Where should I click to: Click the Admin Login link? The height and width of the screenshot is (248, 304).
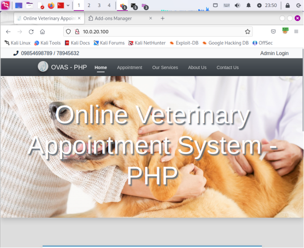[x=274, y=53]
